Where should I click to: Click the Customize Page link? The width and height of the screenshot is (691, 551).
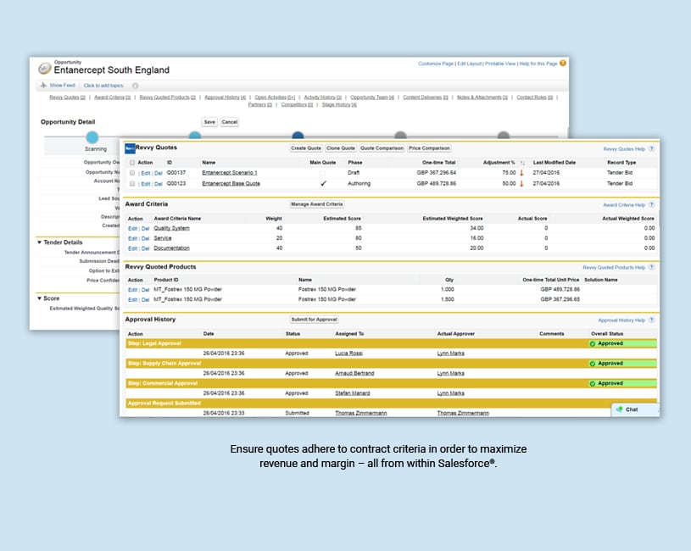point(436,64)
